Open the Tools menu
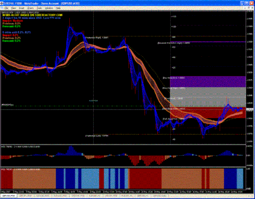 [x=40, y=8]
